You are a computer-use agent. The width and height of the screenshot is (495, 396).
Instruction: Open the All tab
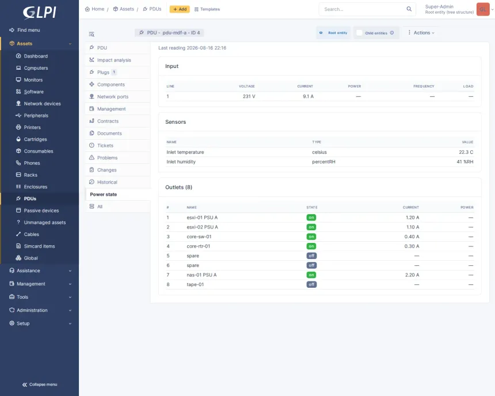117,207
